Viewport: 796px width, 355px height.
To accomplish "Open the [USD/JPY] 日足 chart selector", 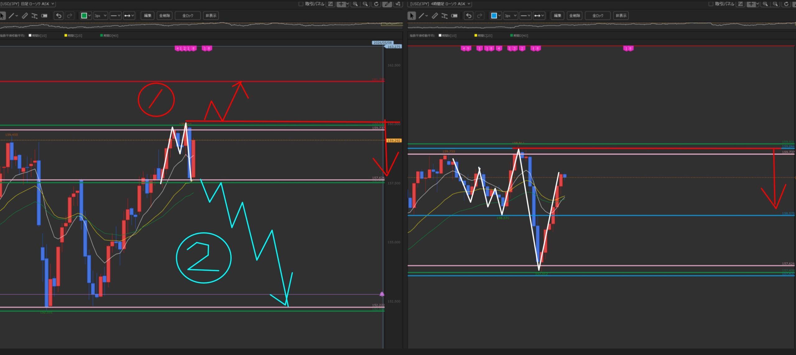I will [x=27, y=4].
